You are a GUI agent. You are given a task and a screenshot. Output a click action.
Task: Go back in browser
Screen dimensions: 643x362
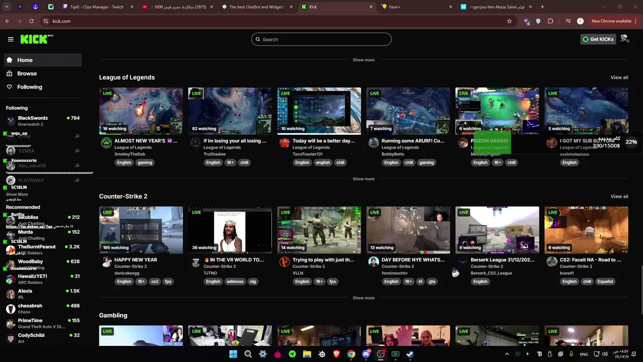point(7,21)
